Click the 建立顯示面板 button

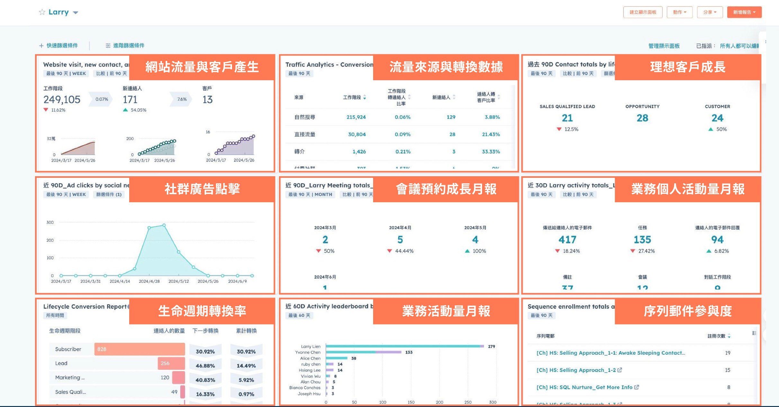point(643,12)
